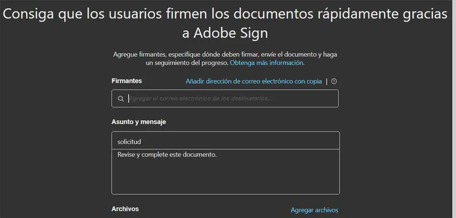Click the "Archivos" section label
This screenshot has width=456, height=218.
(125, 209)
